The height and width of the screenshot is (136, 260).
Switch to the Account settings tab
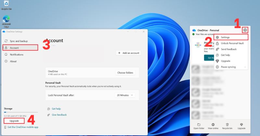tap(20, 48)
